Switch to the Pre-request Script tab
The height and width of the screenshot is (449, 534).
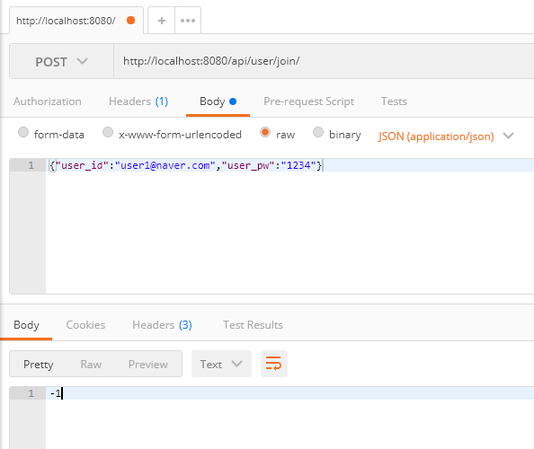pyautogui.click(x=308, y=101)
